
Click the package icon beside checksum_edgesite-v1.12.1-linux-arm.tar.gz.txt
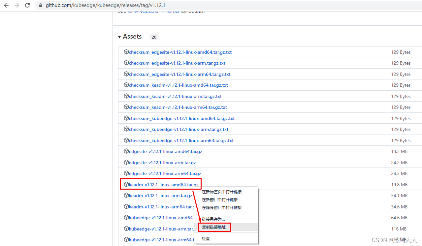pyautogui.click(x=126, y=63)
